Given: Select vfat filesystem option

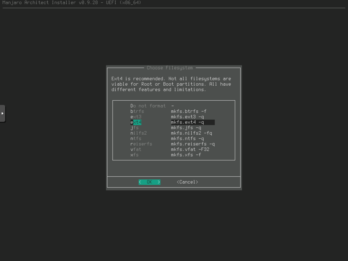Looking at the screenshot, I should point(136,149).
